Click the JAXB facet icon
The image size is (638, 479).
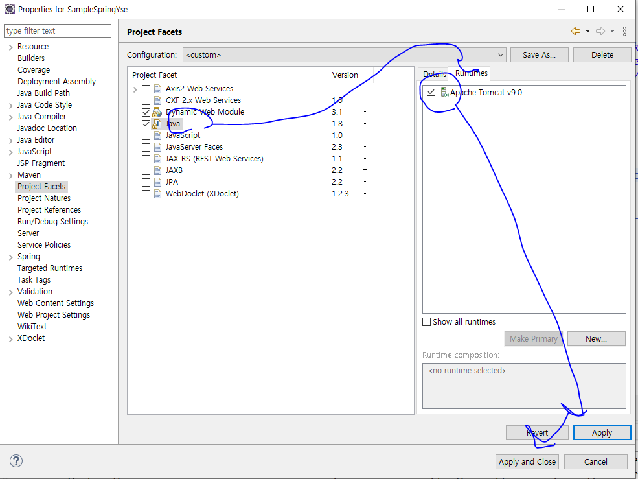pyautogui.click(x=157, y=170)
